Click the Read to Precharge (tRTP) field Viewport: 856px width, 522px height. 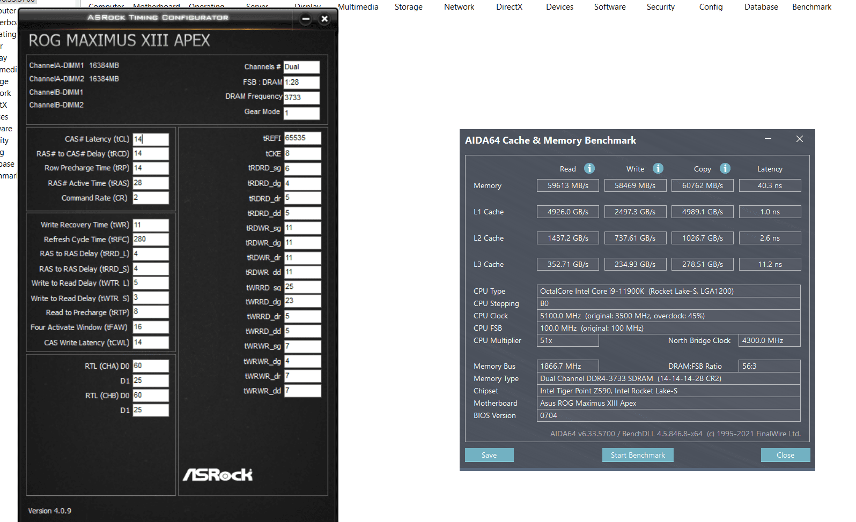(x=151, y=312)
